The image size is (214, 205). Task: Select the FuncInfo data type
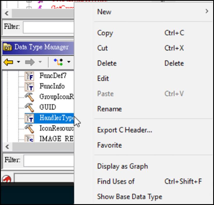52,86
